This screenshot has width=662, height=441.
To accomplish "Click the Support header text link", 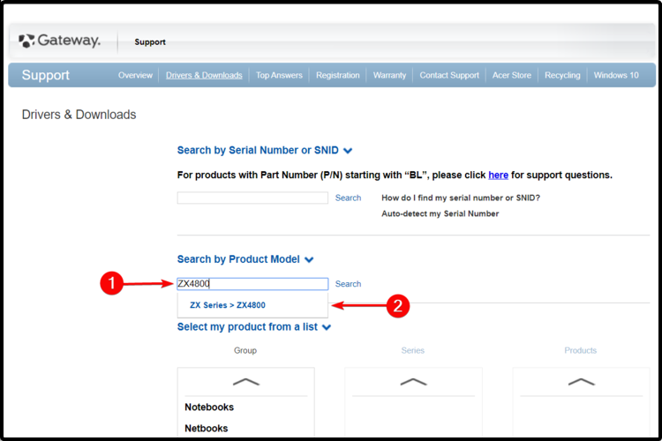I will [150, 41].
